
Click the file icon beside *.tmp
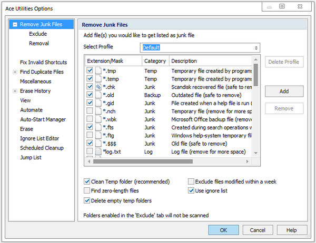click(98, 70)
